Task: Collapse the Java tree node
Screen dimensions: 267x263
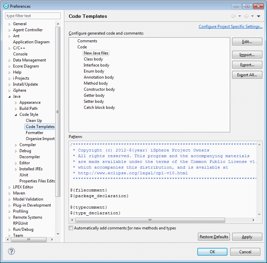Action: 9,97
